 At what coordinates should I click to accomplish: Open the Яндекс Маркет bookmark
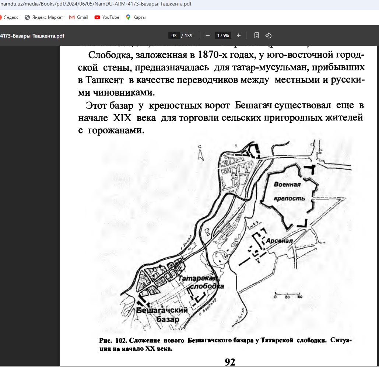point(44,17)
